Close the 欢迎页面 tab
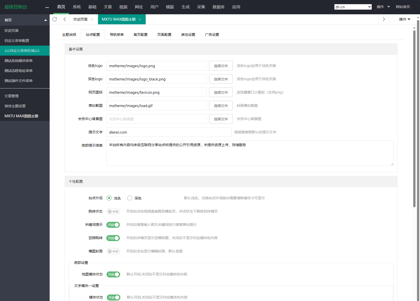The image size is (420, 301). (x=92, y=19)
